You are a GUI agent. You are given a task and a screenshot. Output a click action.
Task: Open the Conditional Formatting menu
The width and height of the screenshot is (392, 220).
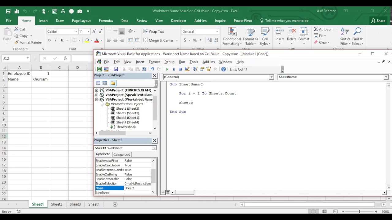coord(232,36)
